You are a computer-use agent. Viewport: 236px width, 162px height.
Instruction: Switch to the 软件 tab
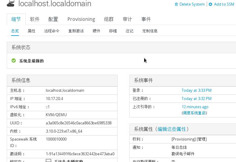tap(35, 19)
